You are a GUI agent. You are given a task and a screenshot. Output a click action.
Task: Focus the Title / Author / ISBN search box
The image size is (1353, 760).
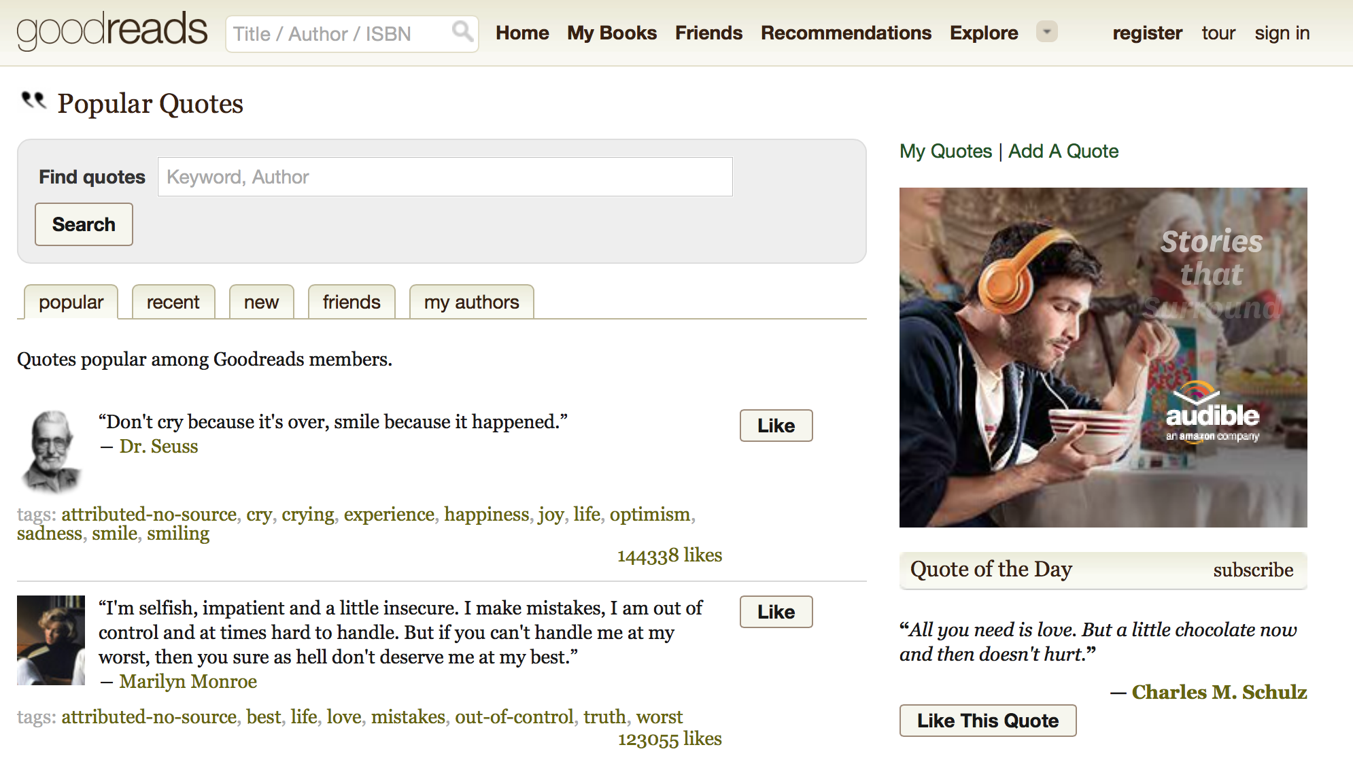point(352,34)
